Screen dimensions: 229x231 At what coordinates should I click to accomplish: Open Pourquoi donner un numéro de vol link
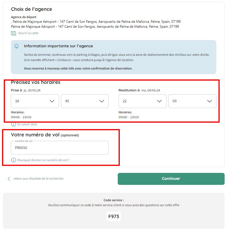click(43, 160)
